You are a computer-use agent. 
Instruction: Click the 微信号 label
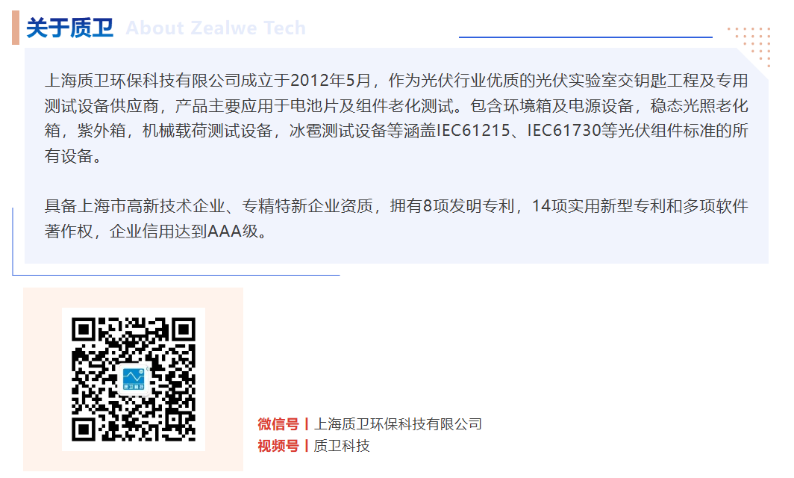[278, 423]
